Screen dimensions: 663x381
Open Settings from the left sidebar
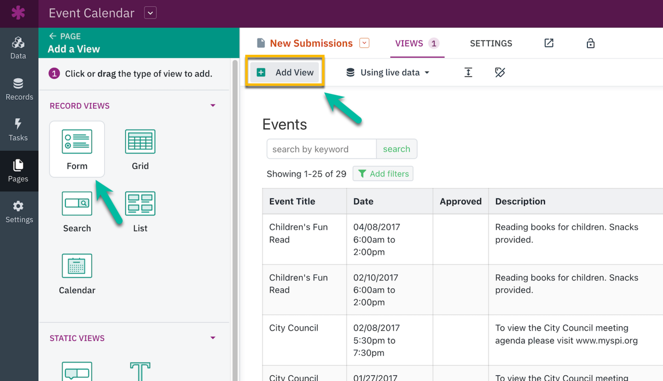click(x=18, y=211)
